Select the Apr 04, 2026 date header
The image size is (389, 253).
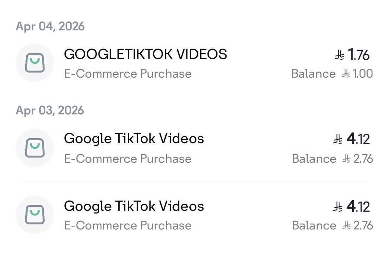point(50,26)
